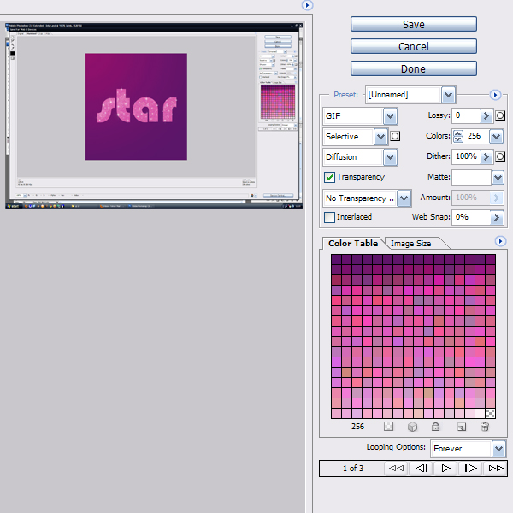
Task: Uncheck the Transparency checkbox
Action: 329,177
